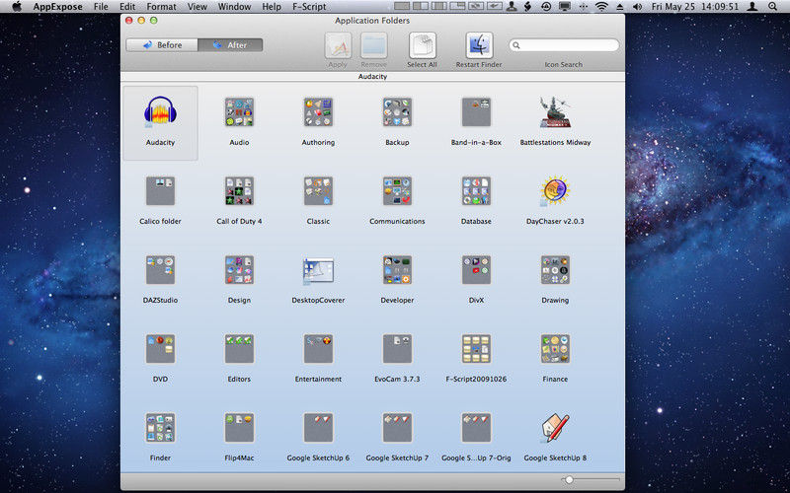Image resolution: width=790 pixels, height=493 pixels.
Task: Focus the Icon Search field
Action: click(x=564, y=45)
